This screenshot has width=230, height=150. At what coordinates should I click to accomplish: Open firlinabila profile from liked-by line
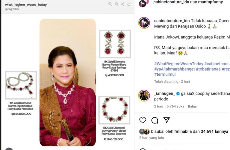[x=183, y=131]
